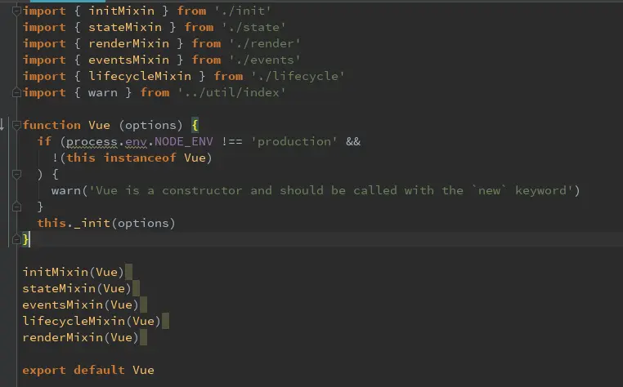This screenshot has width=623, height=387.
Task: Toggle fold marker beside warn import line
Action: point(16,92)
